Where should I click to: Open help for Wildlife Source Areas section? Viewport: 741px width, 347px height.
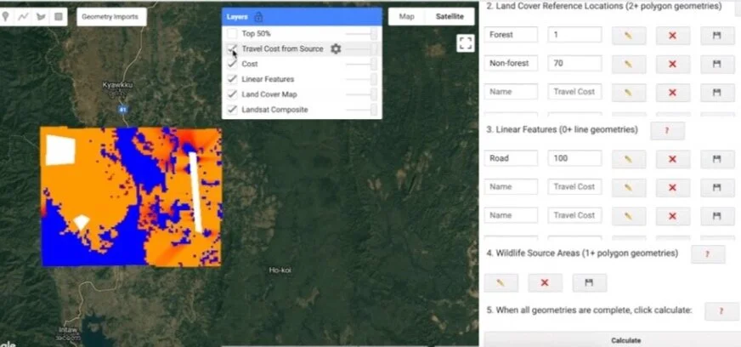708,253
